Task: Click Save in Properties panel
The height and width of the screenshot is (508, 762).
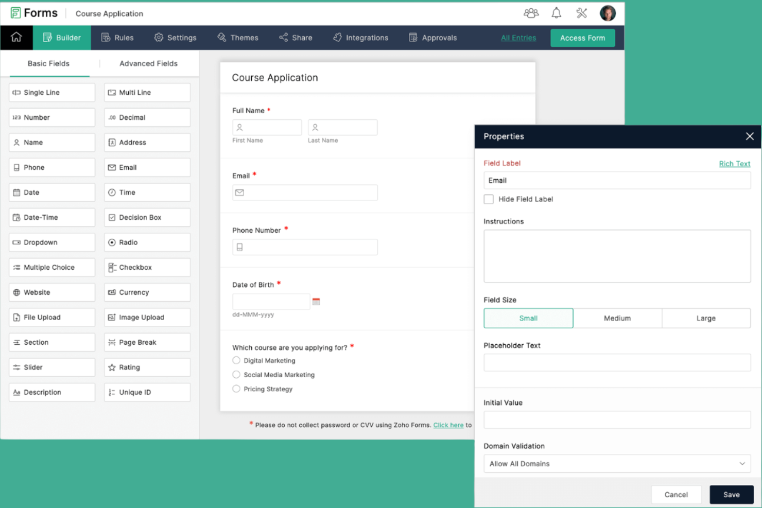Action: [x=731, y=495]
